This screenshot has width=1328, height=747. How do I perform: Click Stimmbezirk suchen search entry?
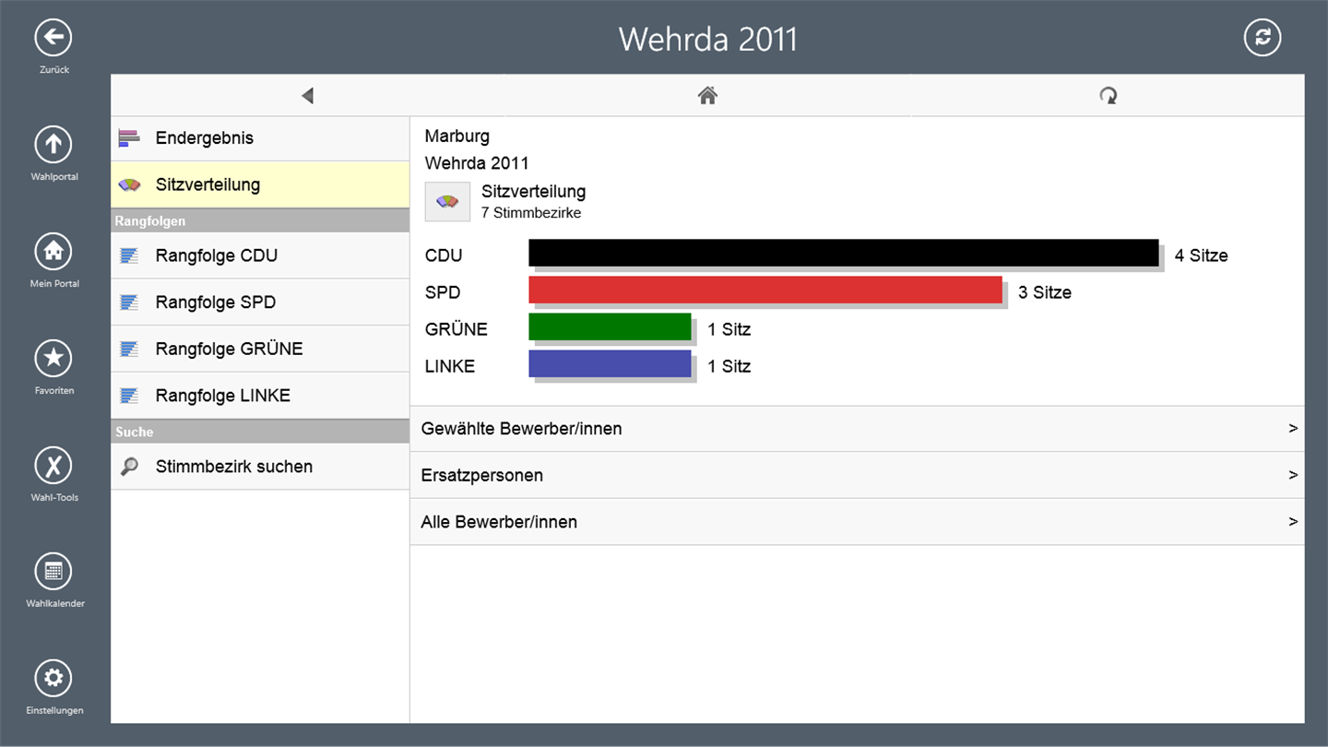coord(260,467)
